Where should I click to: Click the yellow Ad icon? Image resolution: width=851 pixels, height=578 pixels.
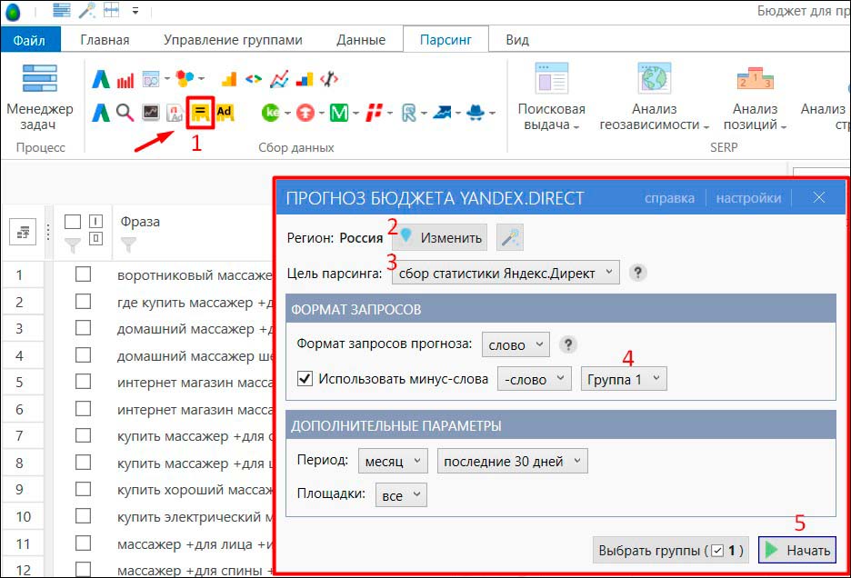coord(225,113)
